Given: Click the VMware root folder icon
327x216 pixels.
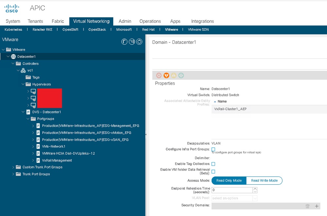Looking at the screenshot, I should point(9,50).
